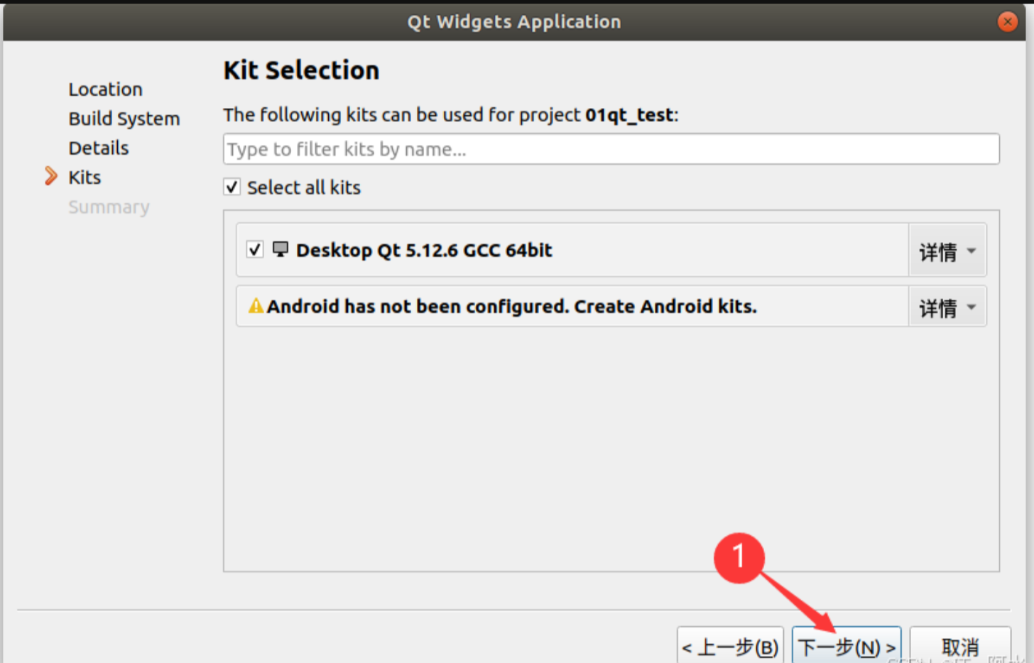The height and width of the screenshot is (663, 1034).
Task: Expand 详情 for Desktop Qt 5.12.6 kit
Action: pos(947,251)
